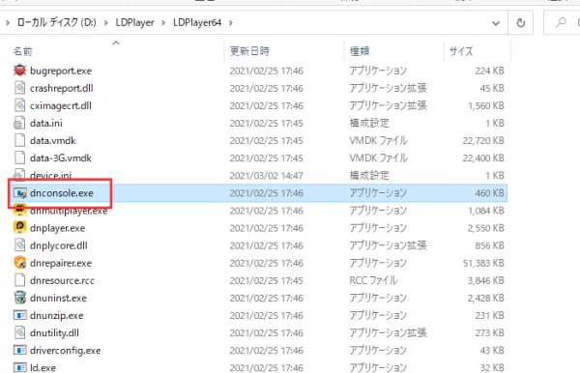The image size is (580, 373).
Task: Select file name dnrepairer.exe
Action: (61, 263)
